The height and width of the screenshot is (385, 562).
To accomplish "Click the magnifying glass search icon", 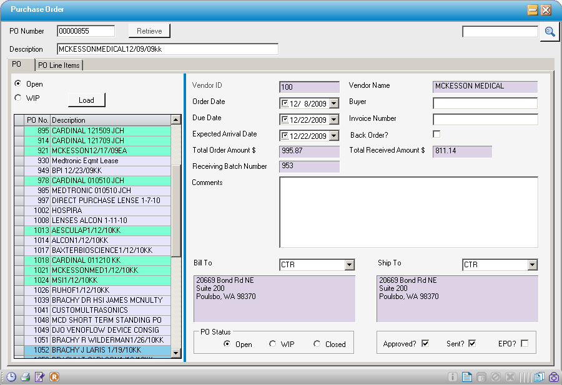I will click(x=550, y=31).
